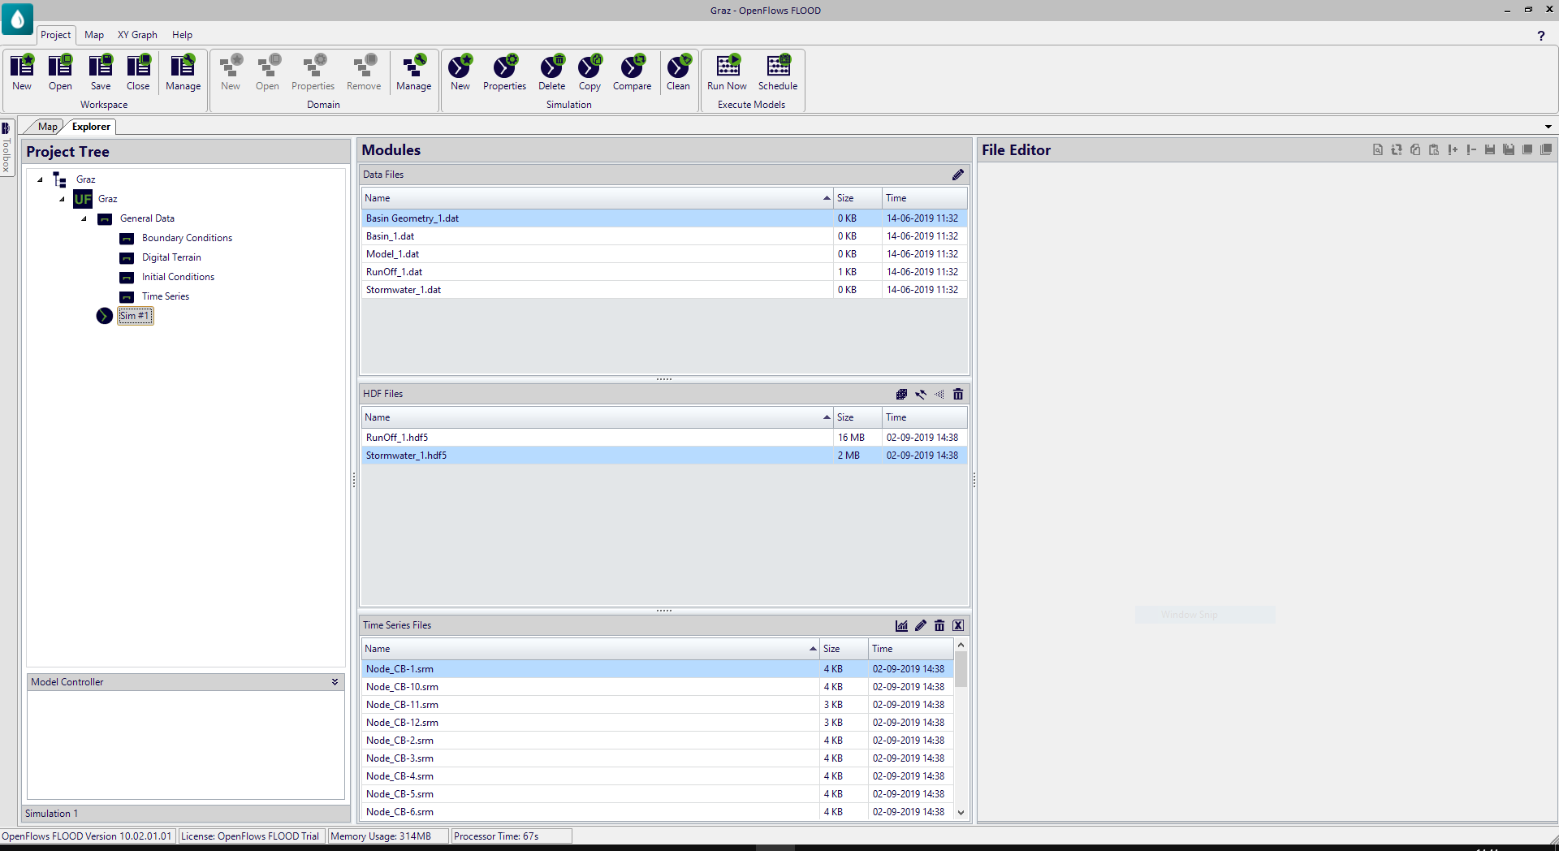Screen dimensions: 1559x851
Task: Click Run Now to execute models
Action: [728, 73]
